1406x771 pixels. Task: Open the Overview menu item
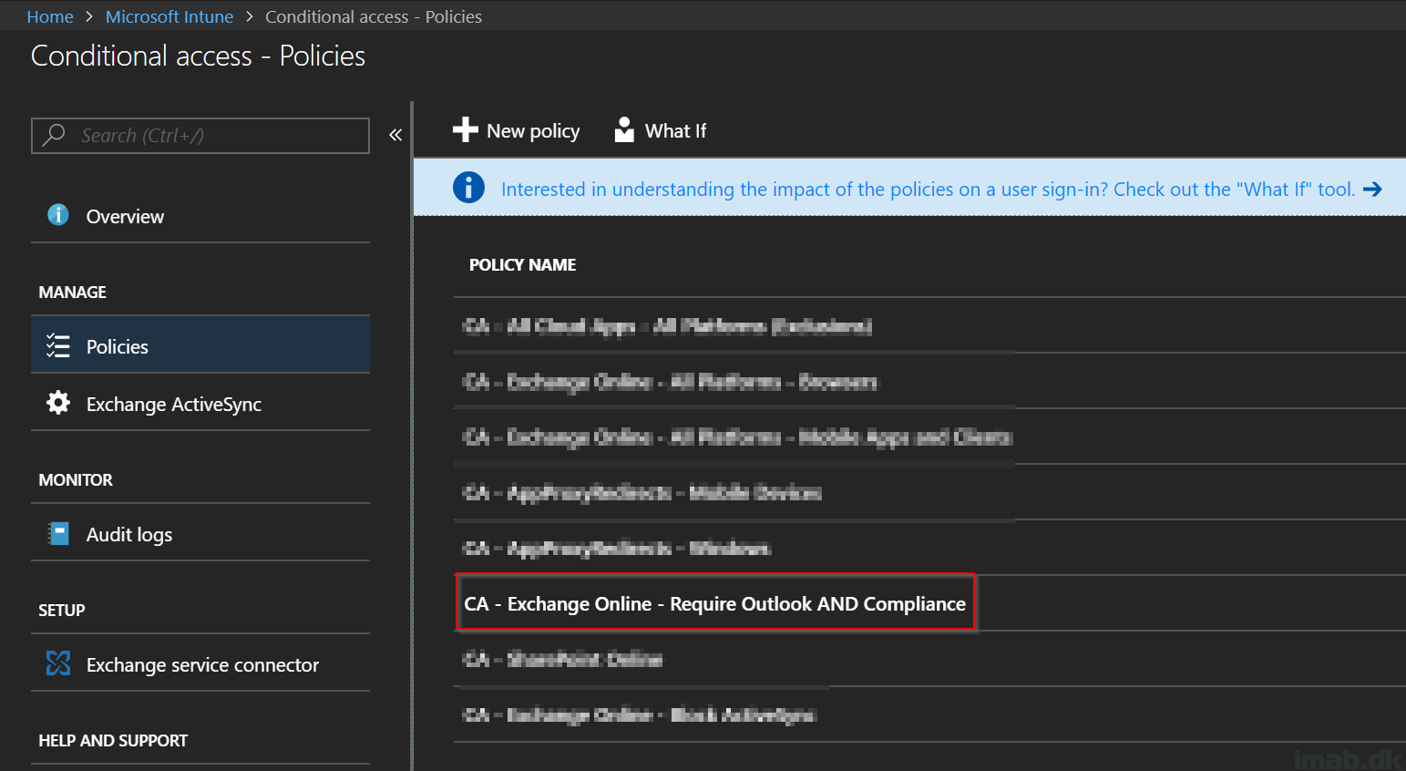click(200, 216)
